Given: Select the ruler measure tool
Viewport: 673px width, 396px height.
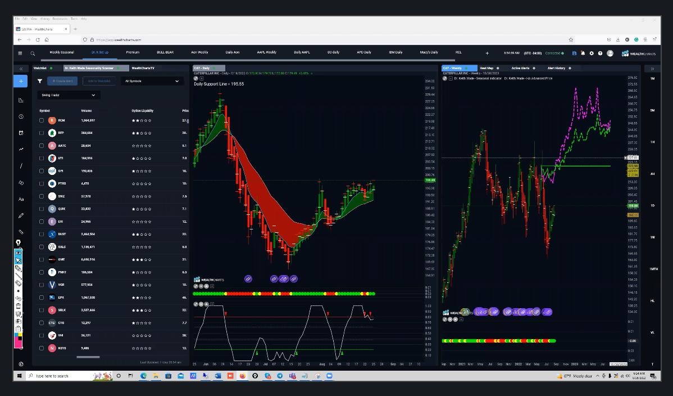Looking at the screenshot, I should tap(21, 232).
